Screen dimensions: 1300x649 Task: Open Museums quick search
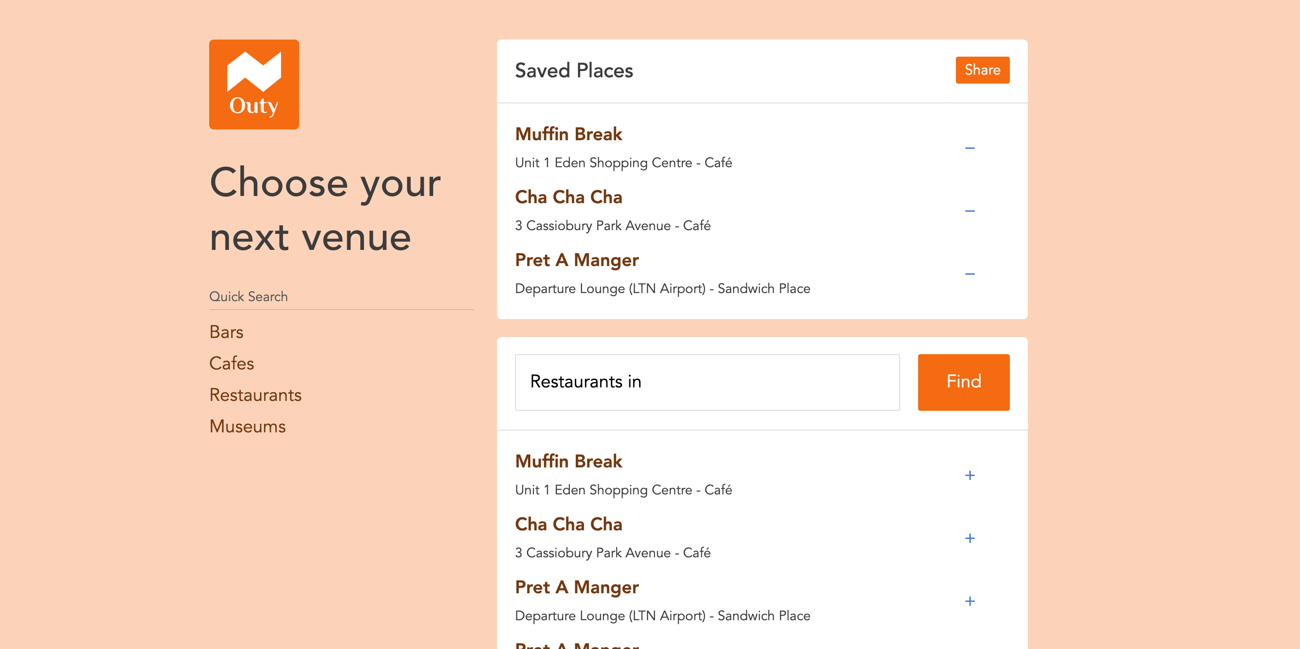pos(247,426)
